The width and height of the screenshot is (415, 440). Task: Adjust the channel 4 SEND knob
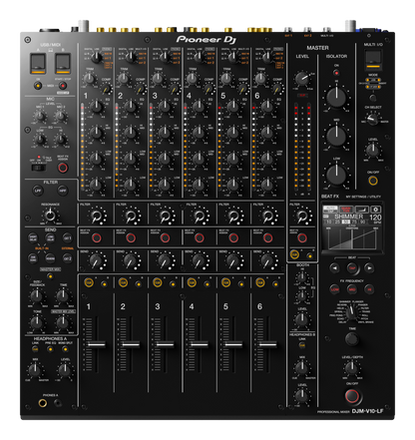(199, 261)
